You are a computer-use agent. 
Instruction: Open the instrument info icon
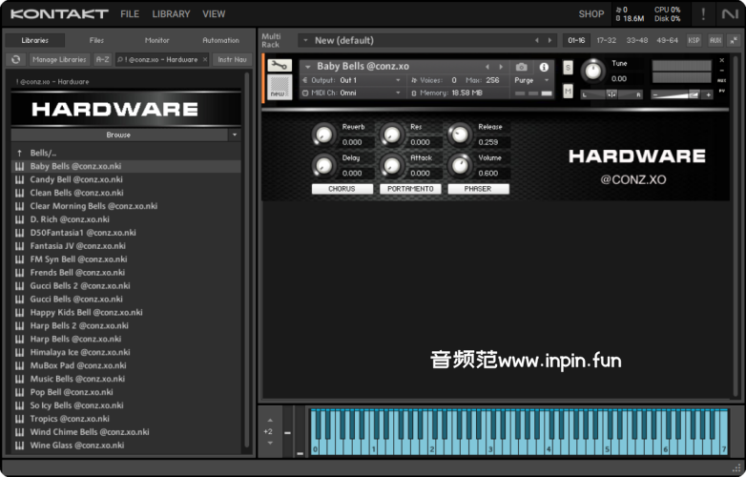pyautogui.click(x=544, y=67)
